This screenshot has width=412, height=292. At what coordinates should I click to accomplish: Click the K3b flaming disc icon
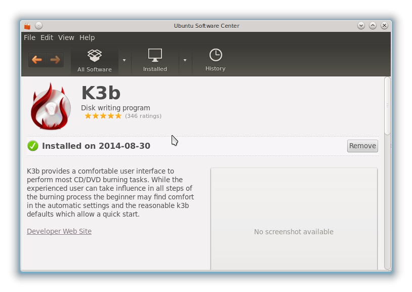(x=51, y=106)
